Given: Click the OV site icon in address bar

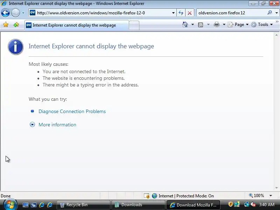Looking at the screenshot, I should coord(33,13).
